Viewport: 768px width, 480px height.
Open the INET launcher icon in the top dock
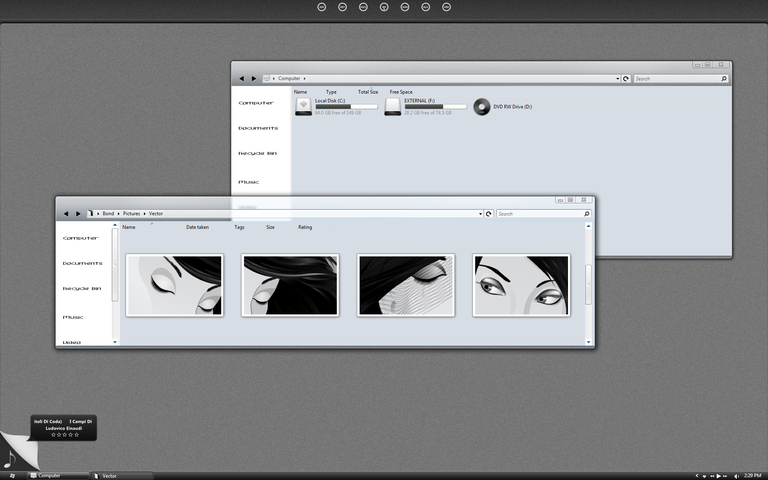[x=342, y=7]
